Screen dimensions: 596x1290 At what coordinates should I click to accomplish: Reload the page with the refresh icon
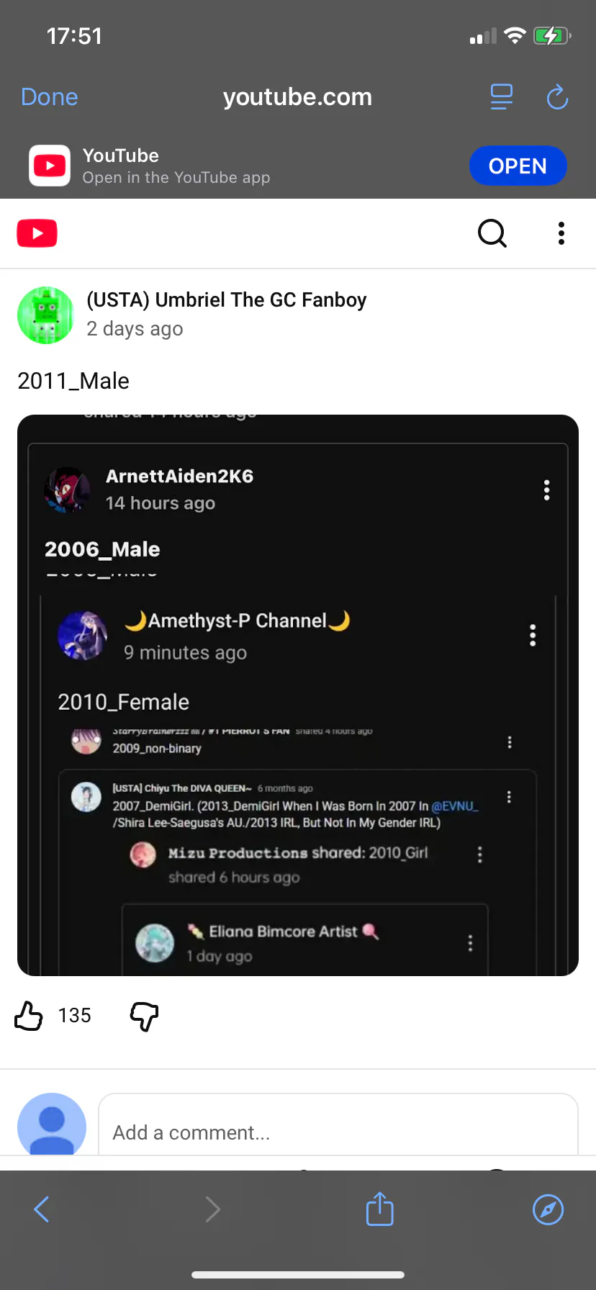tap(557, 96)
